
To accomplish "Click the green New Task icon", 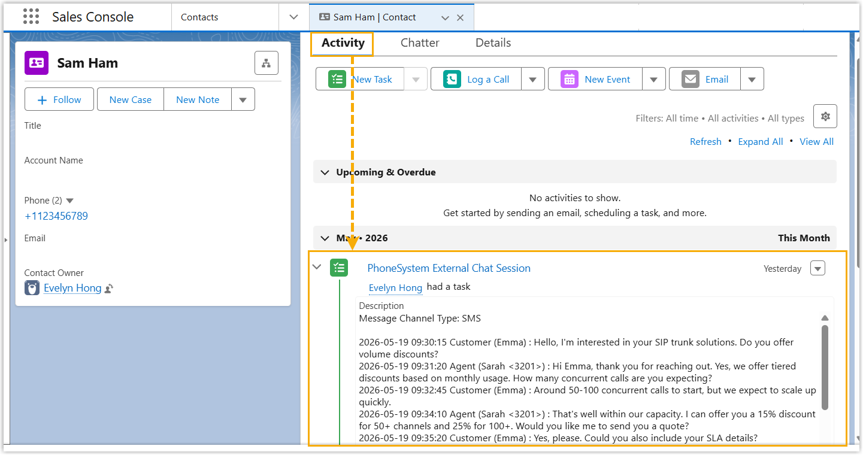I will point(337,79).
